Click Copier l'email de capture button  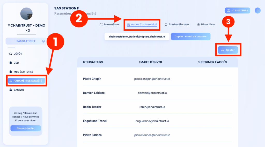click(x=191, y=36)
